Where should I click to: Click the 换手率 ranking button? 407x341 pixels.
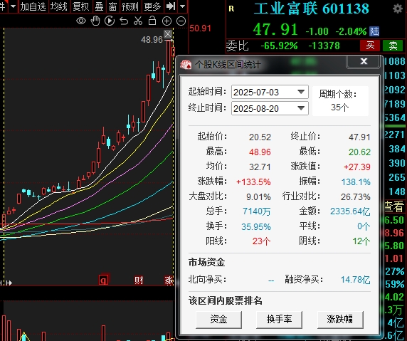pos(279,320)
